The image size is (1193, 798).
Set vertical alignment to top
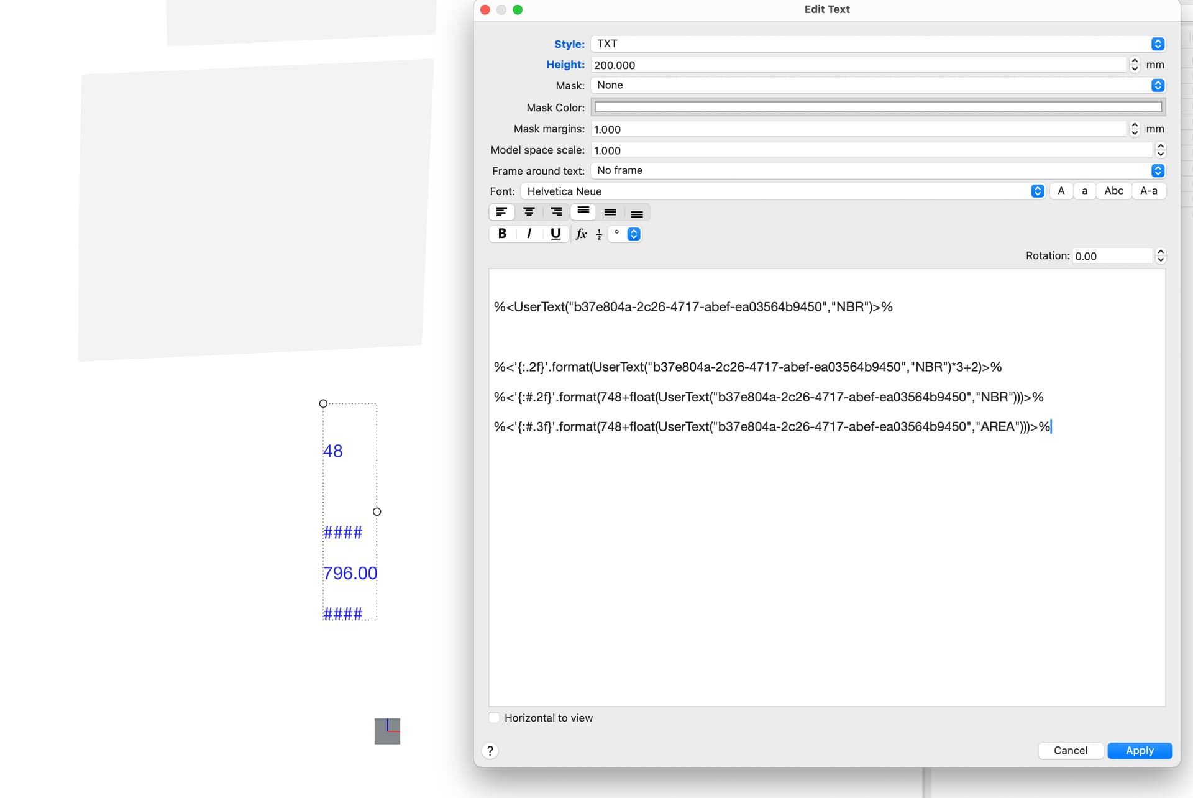tap(583, 212)
